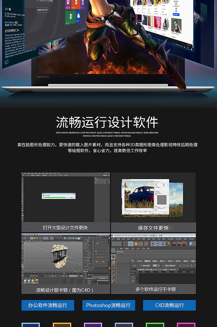Select the teal material sphere in C4D
The height and width of the screenshot is (327, 217).
(x=29, y=281)
